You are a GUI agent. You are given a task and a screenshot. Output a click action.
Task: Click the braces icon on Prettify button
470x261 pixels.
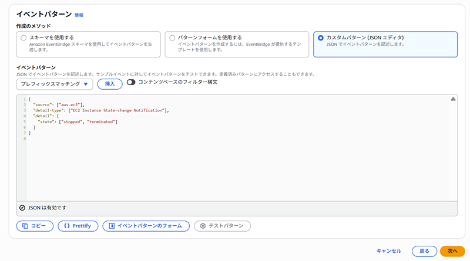coord(66,226)
